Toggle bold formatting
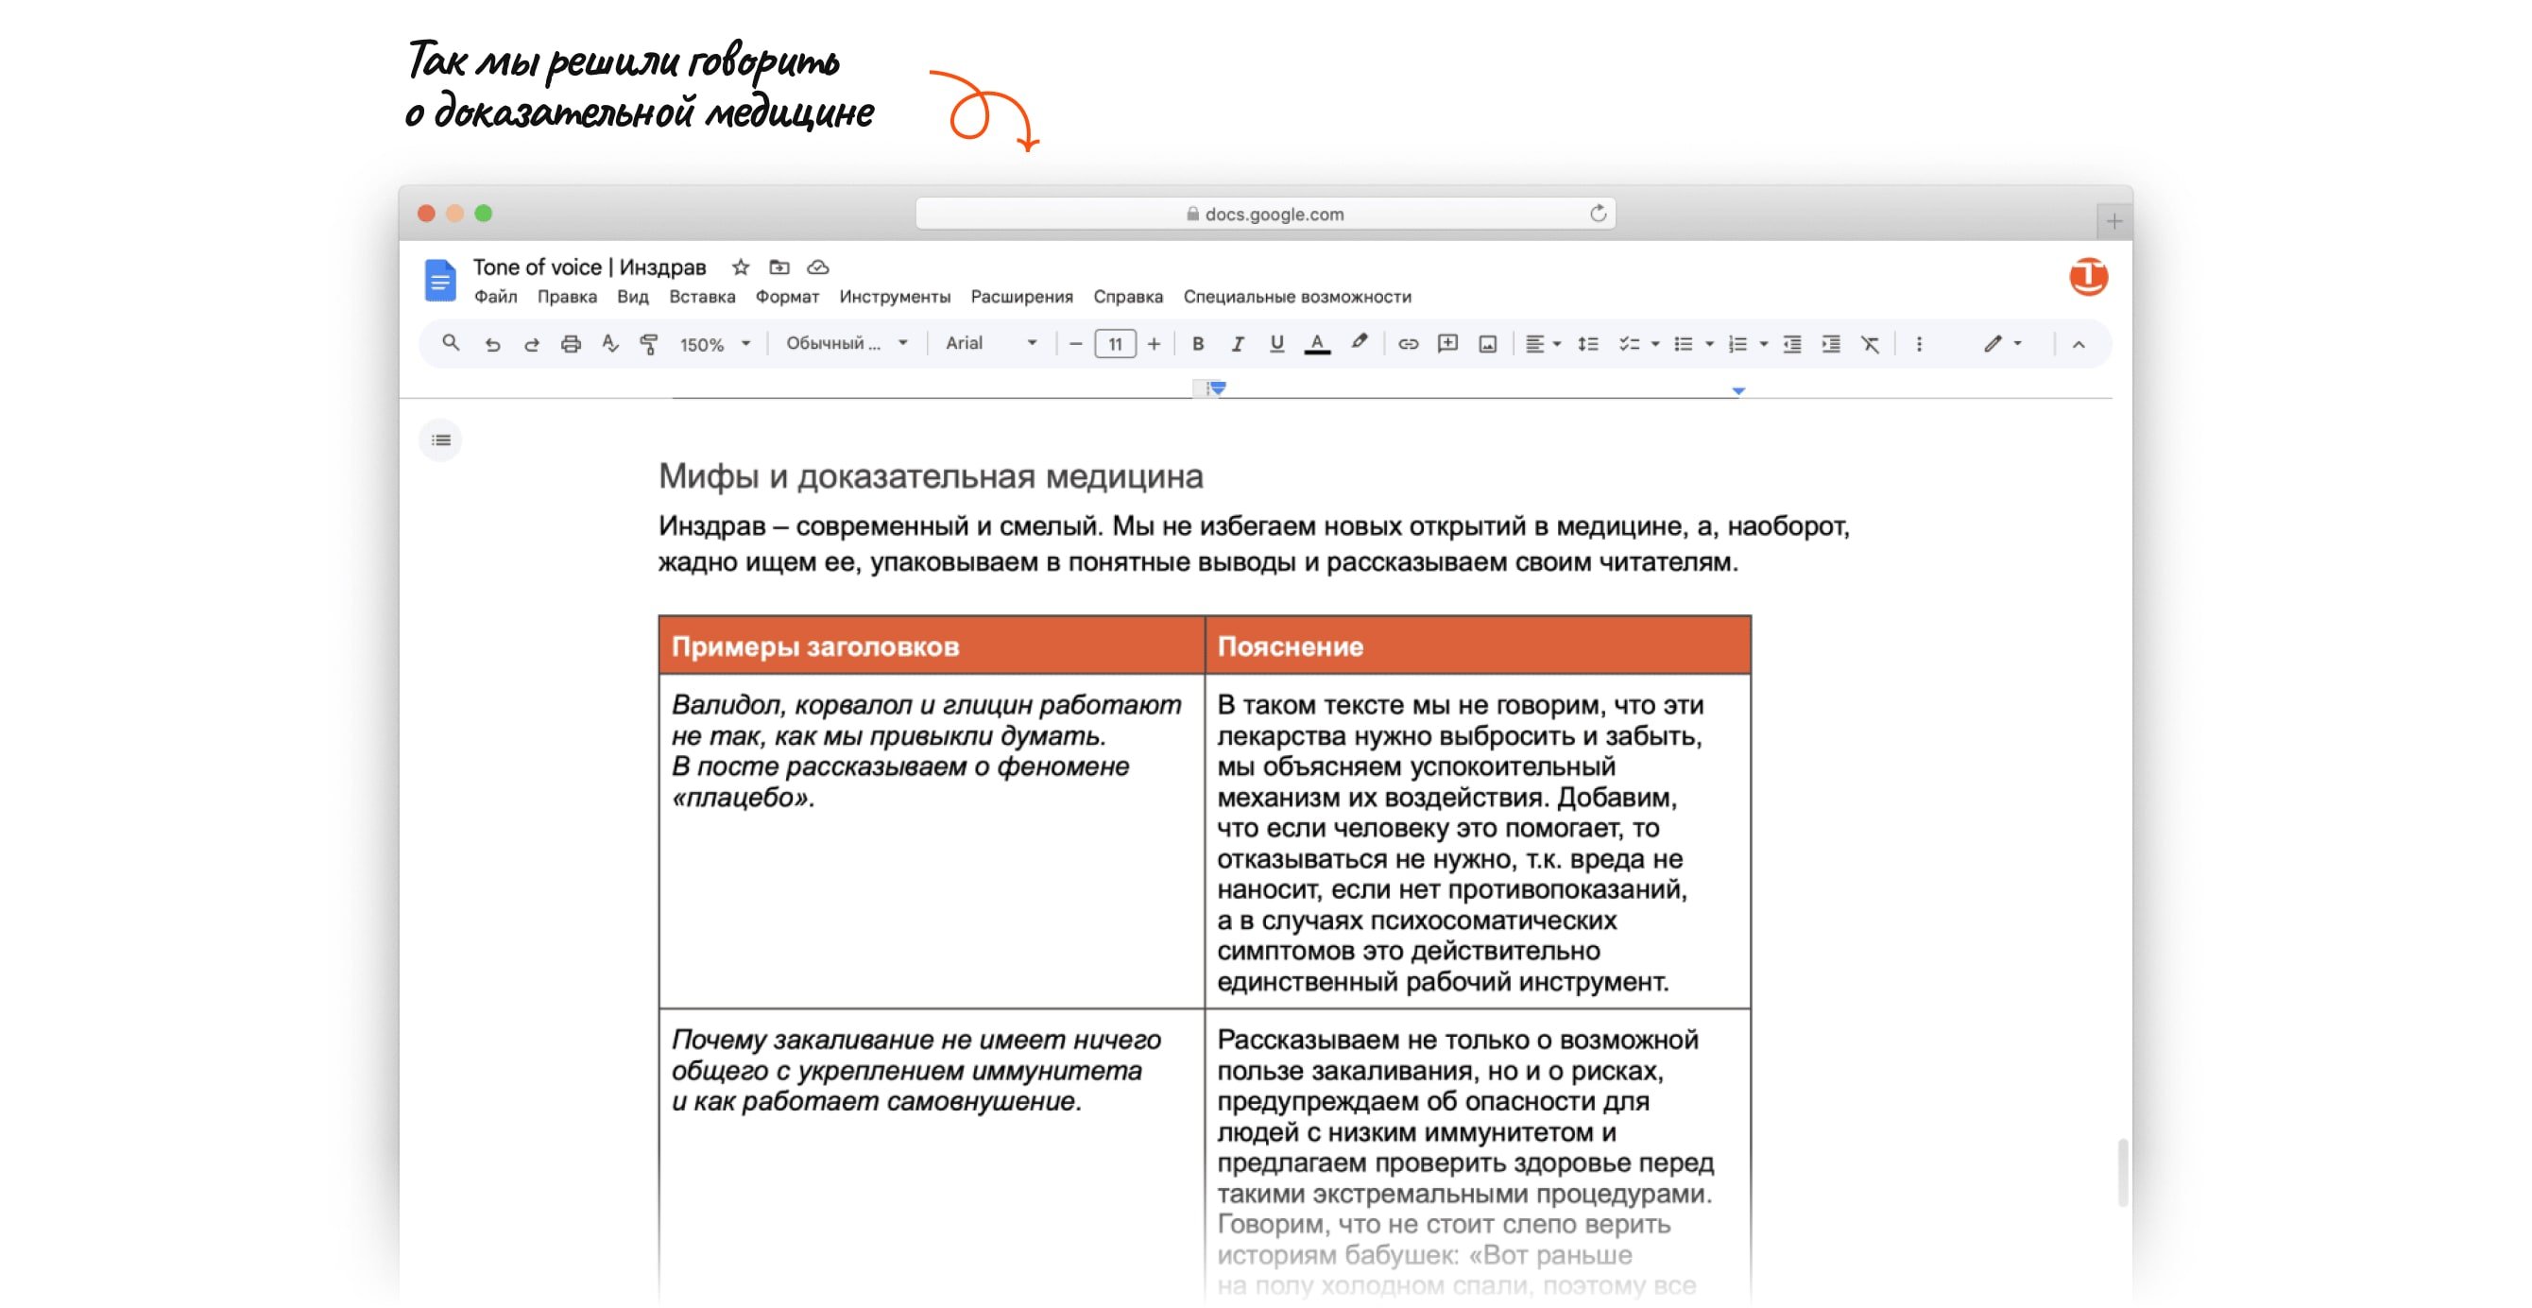Screen dimensions: 2532x1308 (x=1197, y=344)
